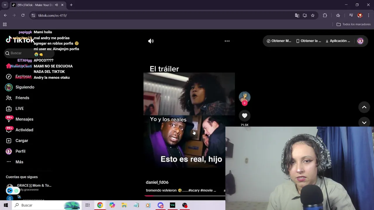Open File Explorer from the taskbar
374x210 pixels.
click(124, 205)
